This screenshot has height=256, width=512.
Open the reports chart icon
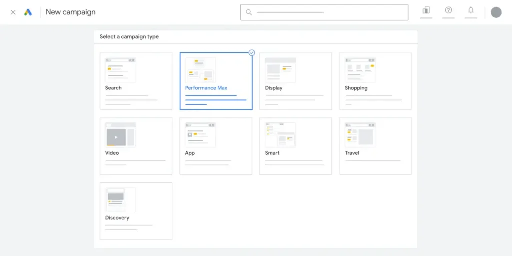click(426, 10)
